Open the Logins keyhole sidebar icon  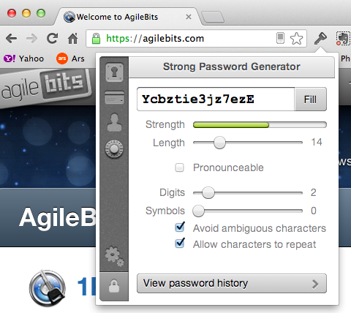[x=114, y=72]
